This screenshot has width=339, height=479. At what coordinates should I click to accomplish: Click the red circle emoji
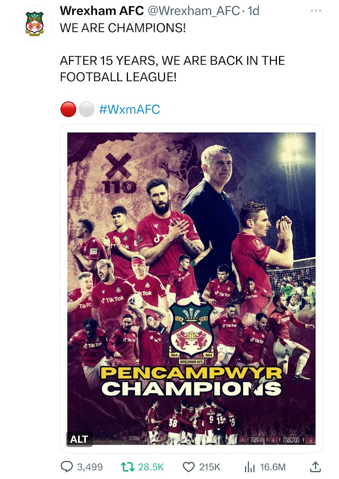pos(68,109)
